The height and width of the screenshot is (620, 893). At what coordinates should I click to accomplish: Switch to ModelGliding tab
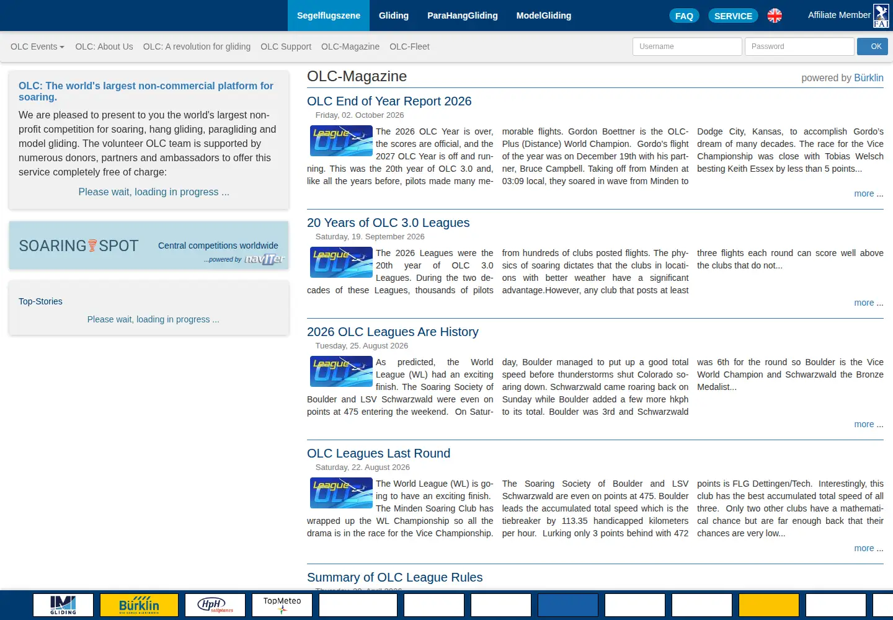(x=544, y=15)
